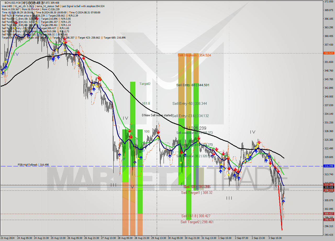The image size is (335, 241).
Task: Click the 360.405 price scale value
Action: point(328,36)
